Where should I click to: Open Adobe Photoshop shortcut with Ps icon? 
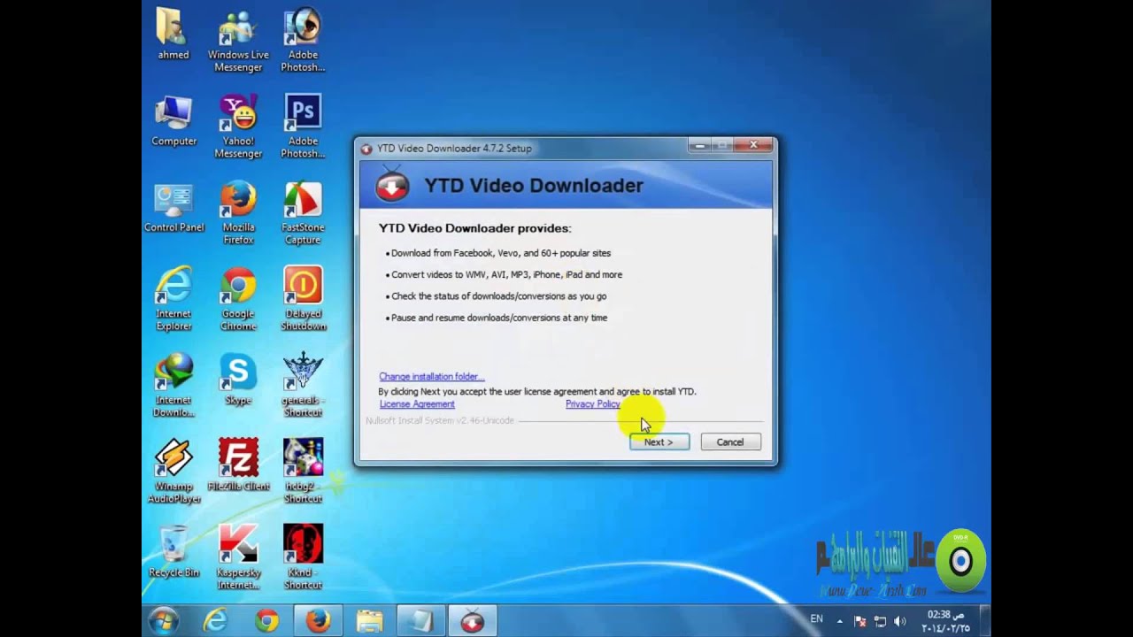(x=303, y=127)
